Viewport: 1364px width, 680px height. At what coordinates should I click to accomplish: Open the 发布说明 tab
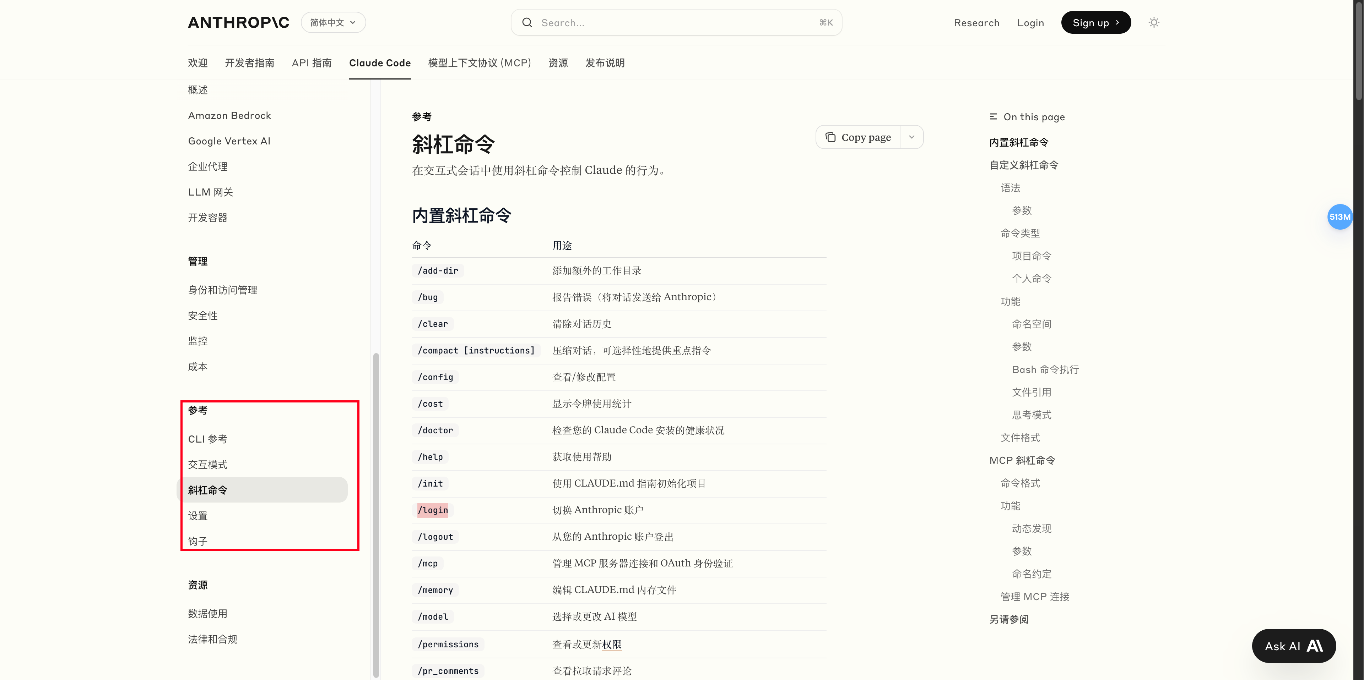tap(605, 63)
